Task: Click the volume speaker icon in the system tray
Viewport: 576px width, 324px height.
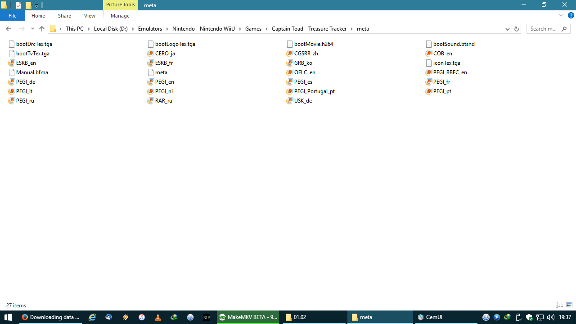Action: [x=550, y=317]
